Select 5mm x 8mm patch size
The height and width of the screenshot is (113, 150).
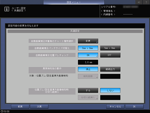point(110,48)
